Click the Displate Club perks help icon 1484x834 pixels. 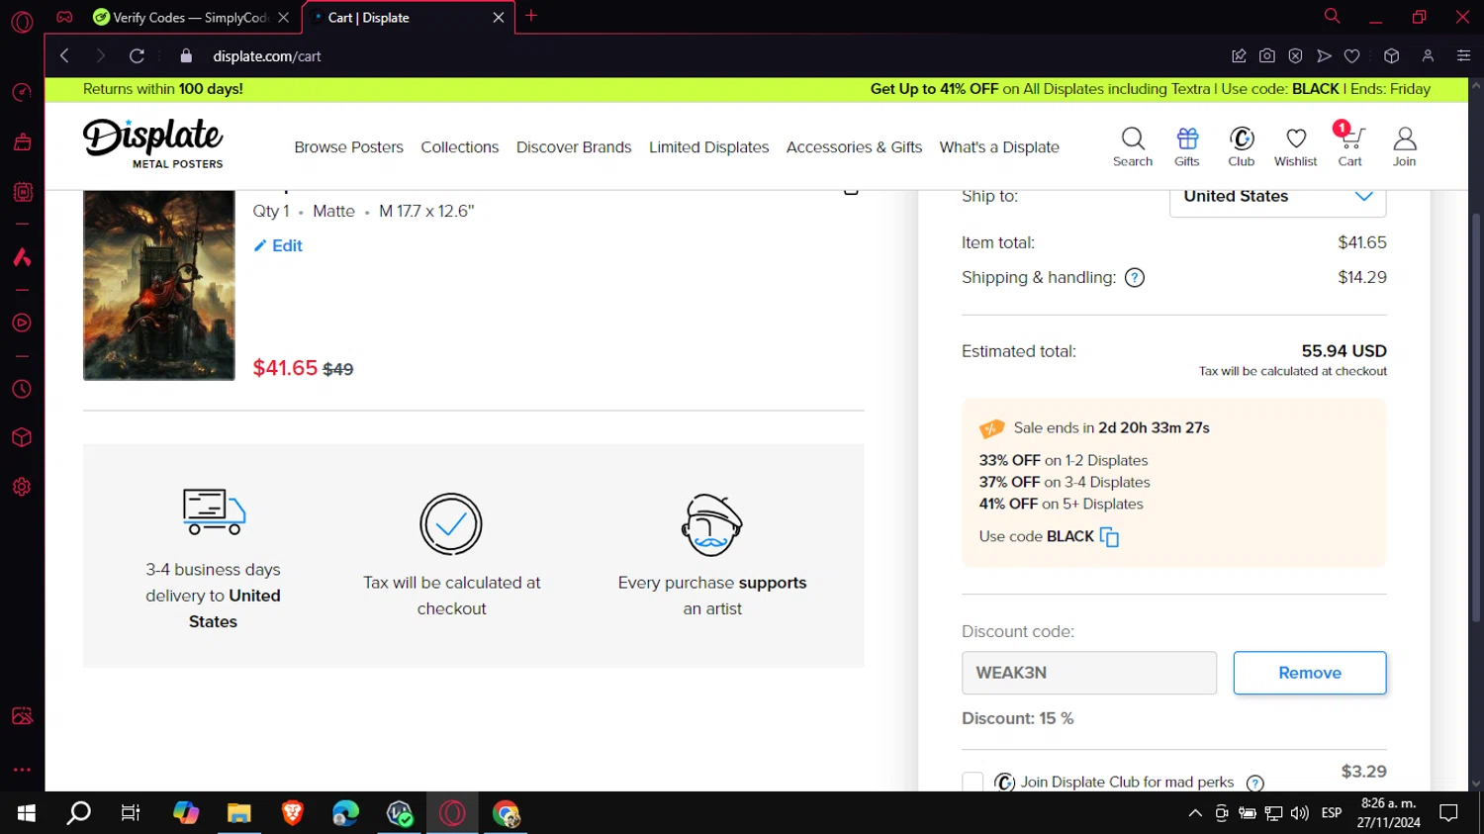coord(1255,783)
